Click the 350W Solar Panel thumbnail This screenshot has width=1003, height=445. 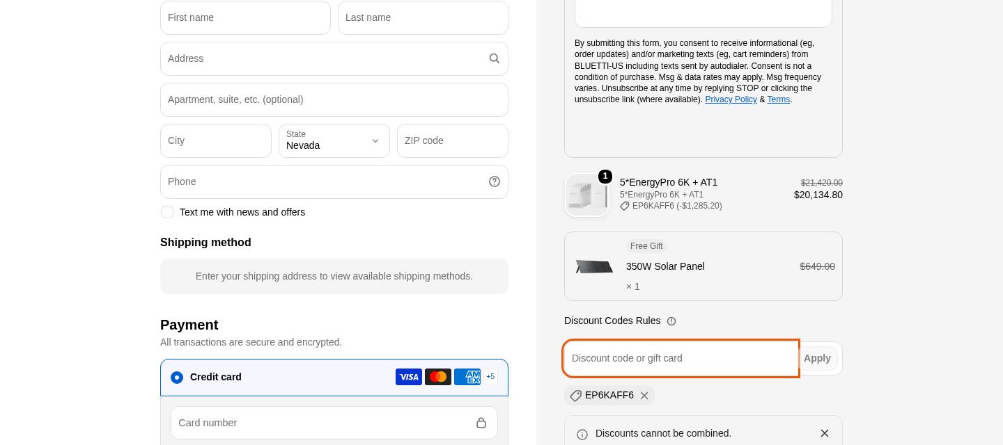coord(594,267)
